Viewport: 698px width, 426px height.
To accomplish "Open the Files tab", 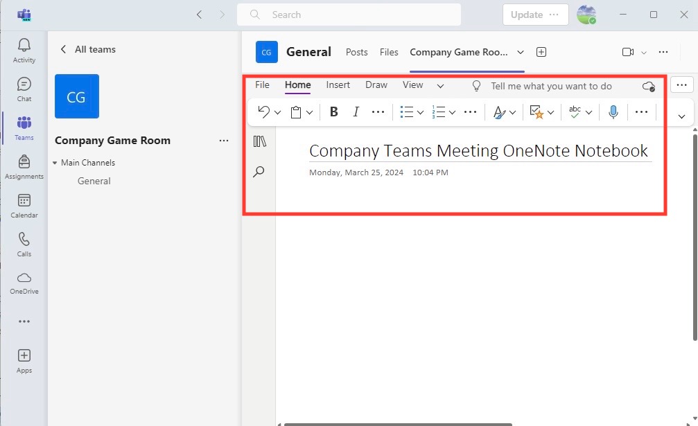I will 389,52.
